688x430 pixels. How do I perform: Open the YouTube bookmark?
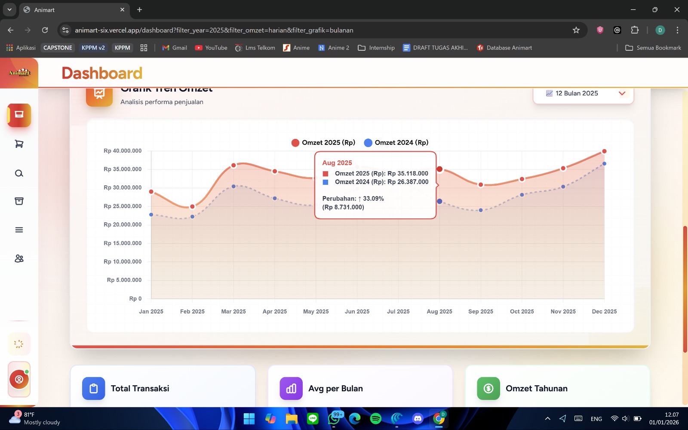pyautogui.click(x=211, y=48)
